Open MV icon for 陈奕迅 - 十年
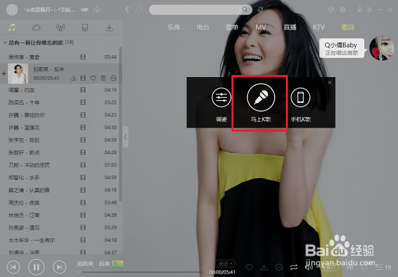Screen dimensions: 398x277 pos(83,102)
